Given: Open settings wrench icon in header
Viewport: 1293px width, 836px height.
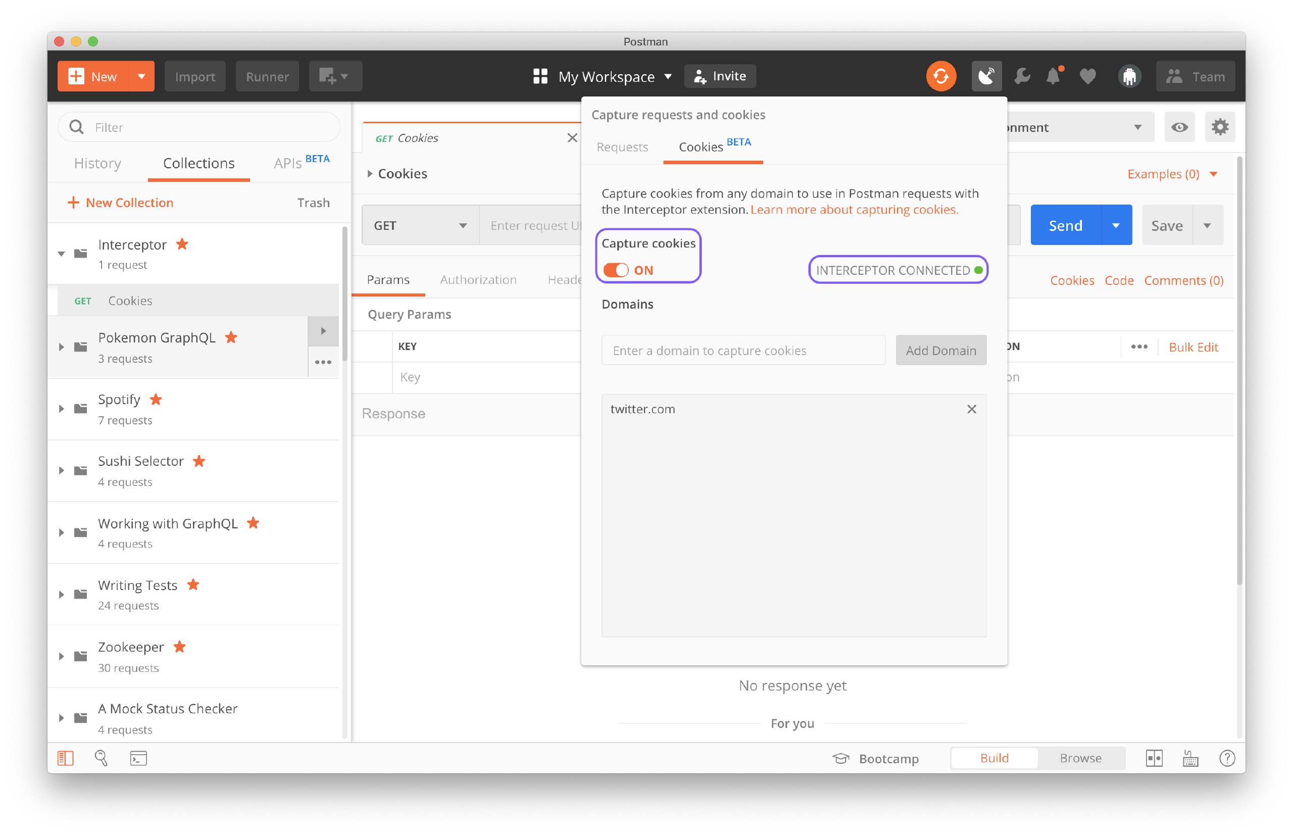Looking at the screenshot, I should pos(1022,76).
